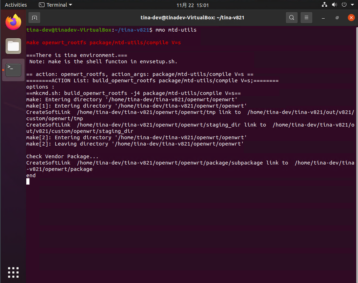
Task: Restore the terminal window size
Action: pyautogui.click(x=337, y=18)
